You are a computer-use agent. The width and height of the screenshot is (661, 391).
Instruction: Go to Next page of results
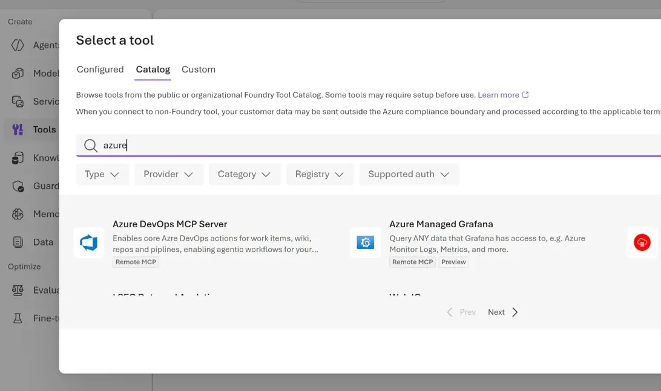(503, 312)
